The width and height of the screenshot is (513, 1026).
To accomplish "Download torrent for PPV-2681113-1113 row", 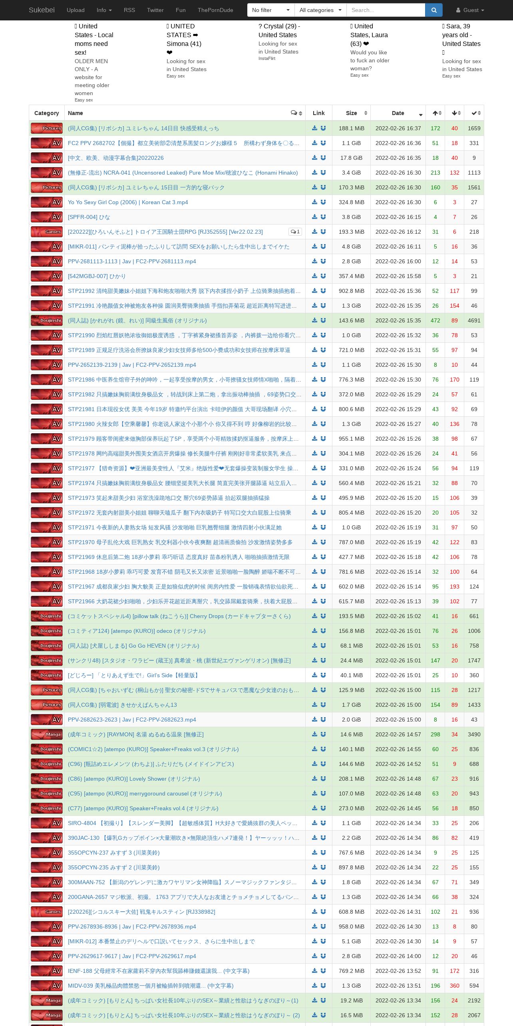I will coord(314,261).
